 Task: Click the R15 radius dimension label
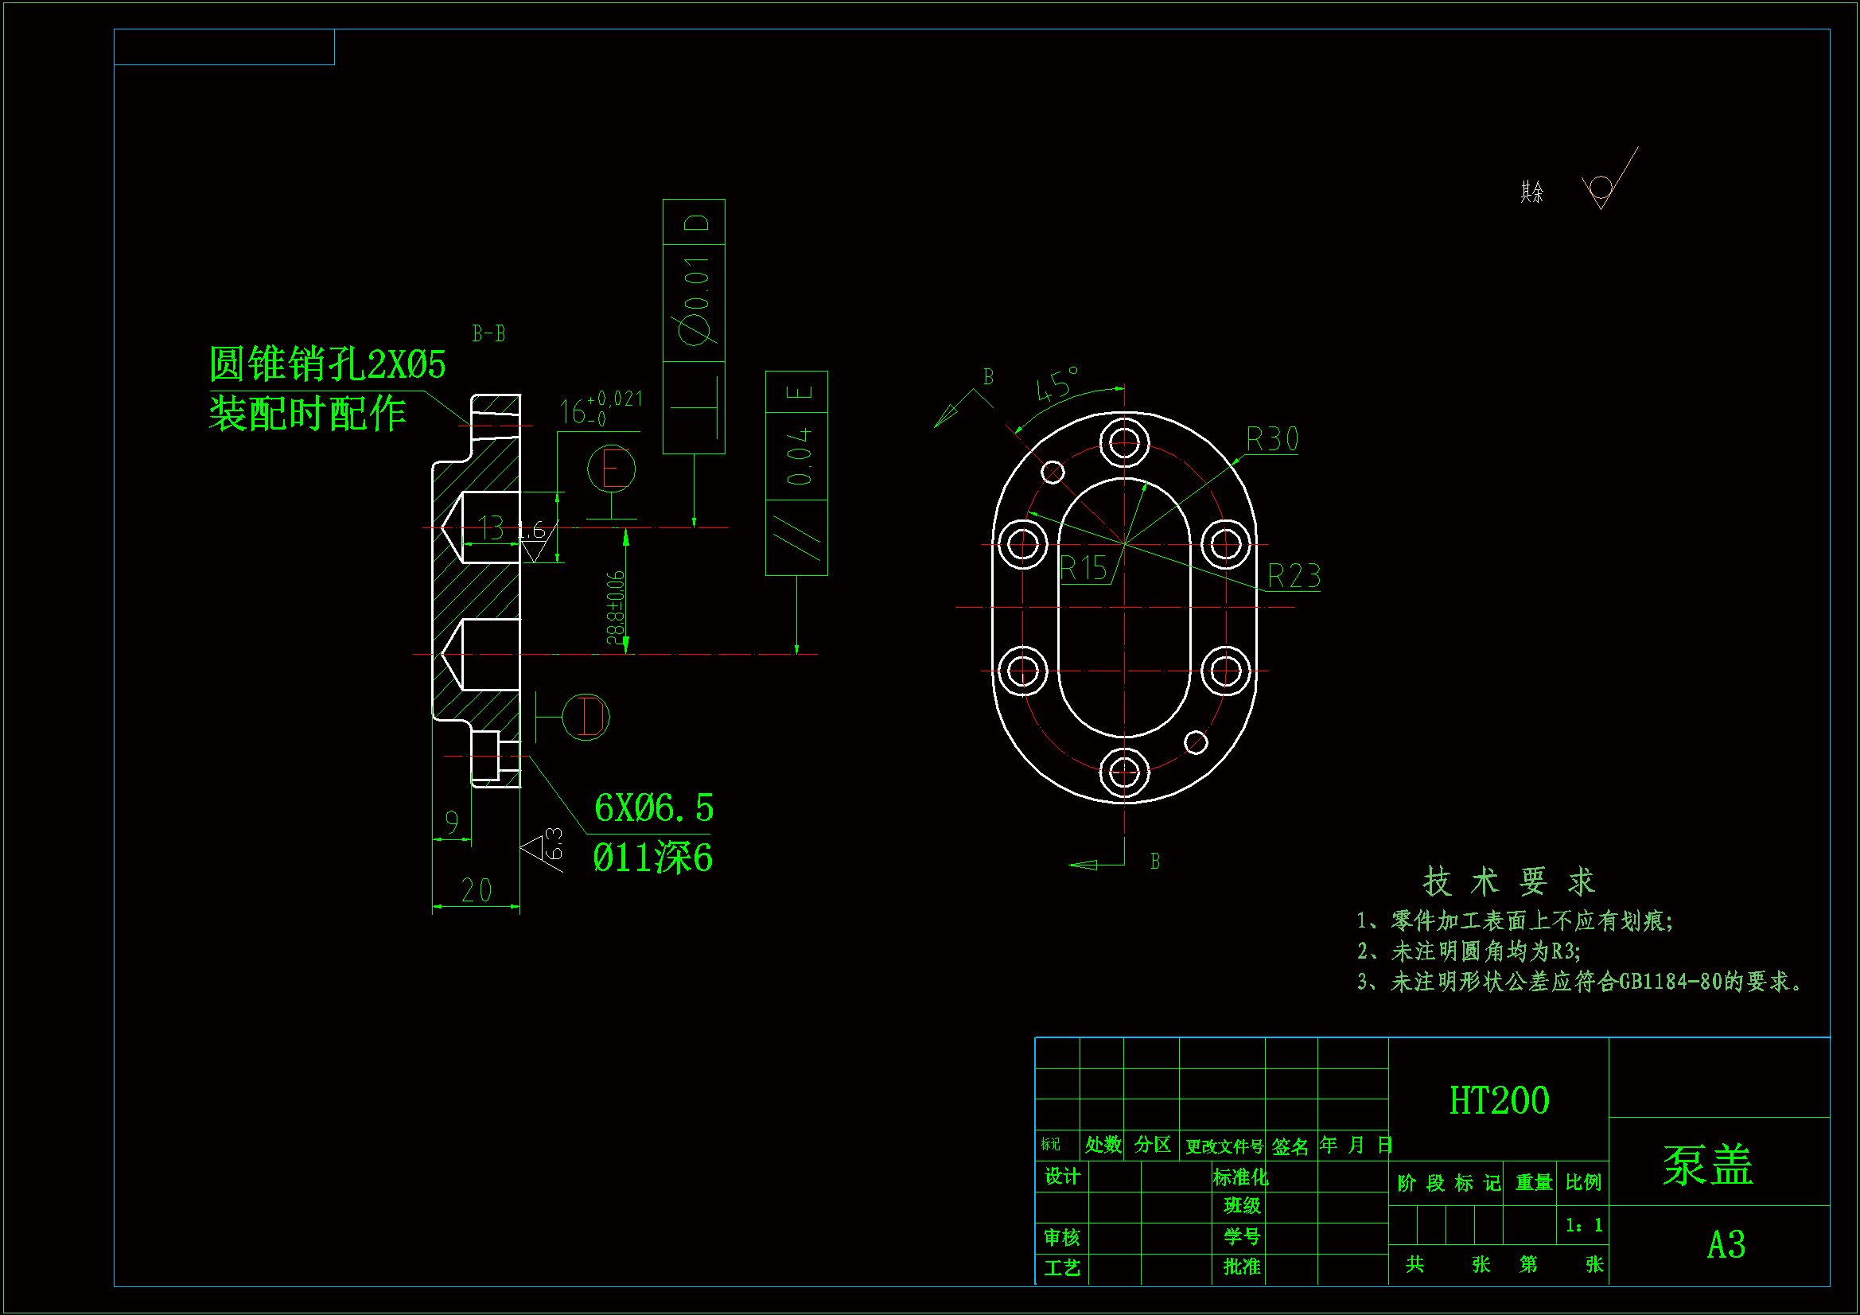[x=1083, y=569]
